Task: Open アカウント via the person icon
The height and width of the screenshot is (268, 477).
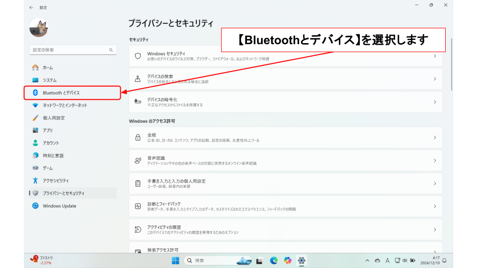Action: point(35,143)
